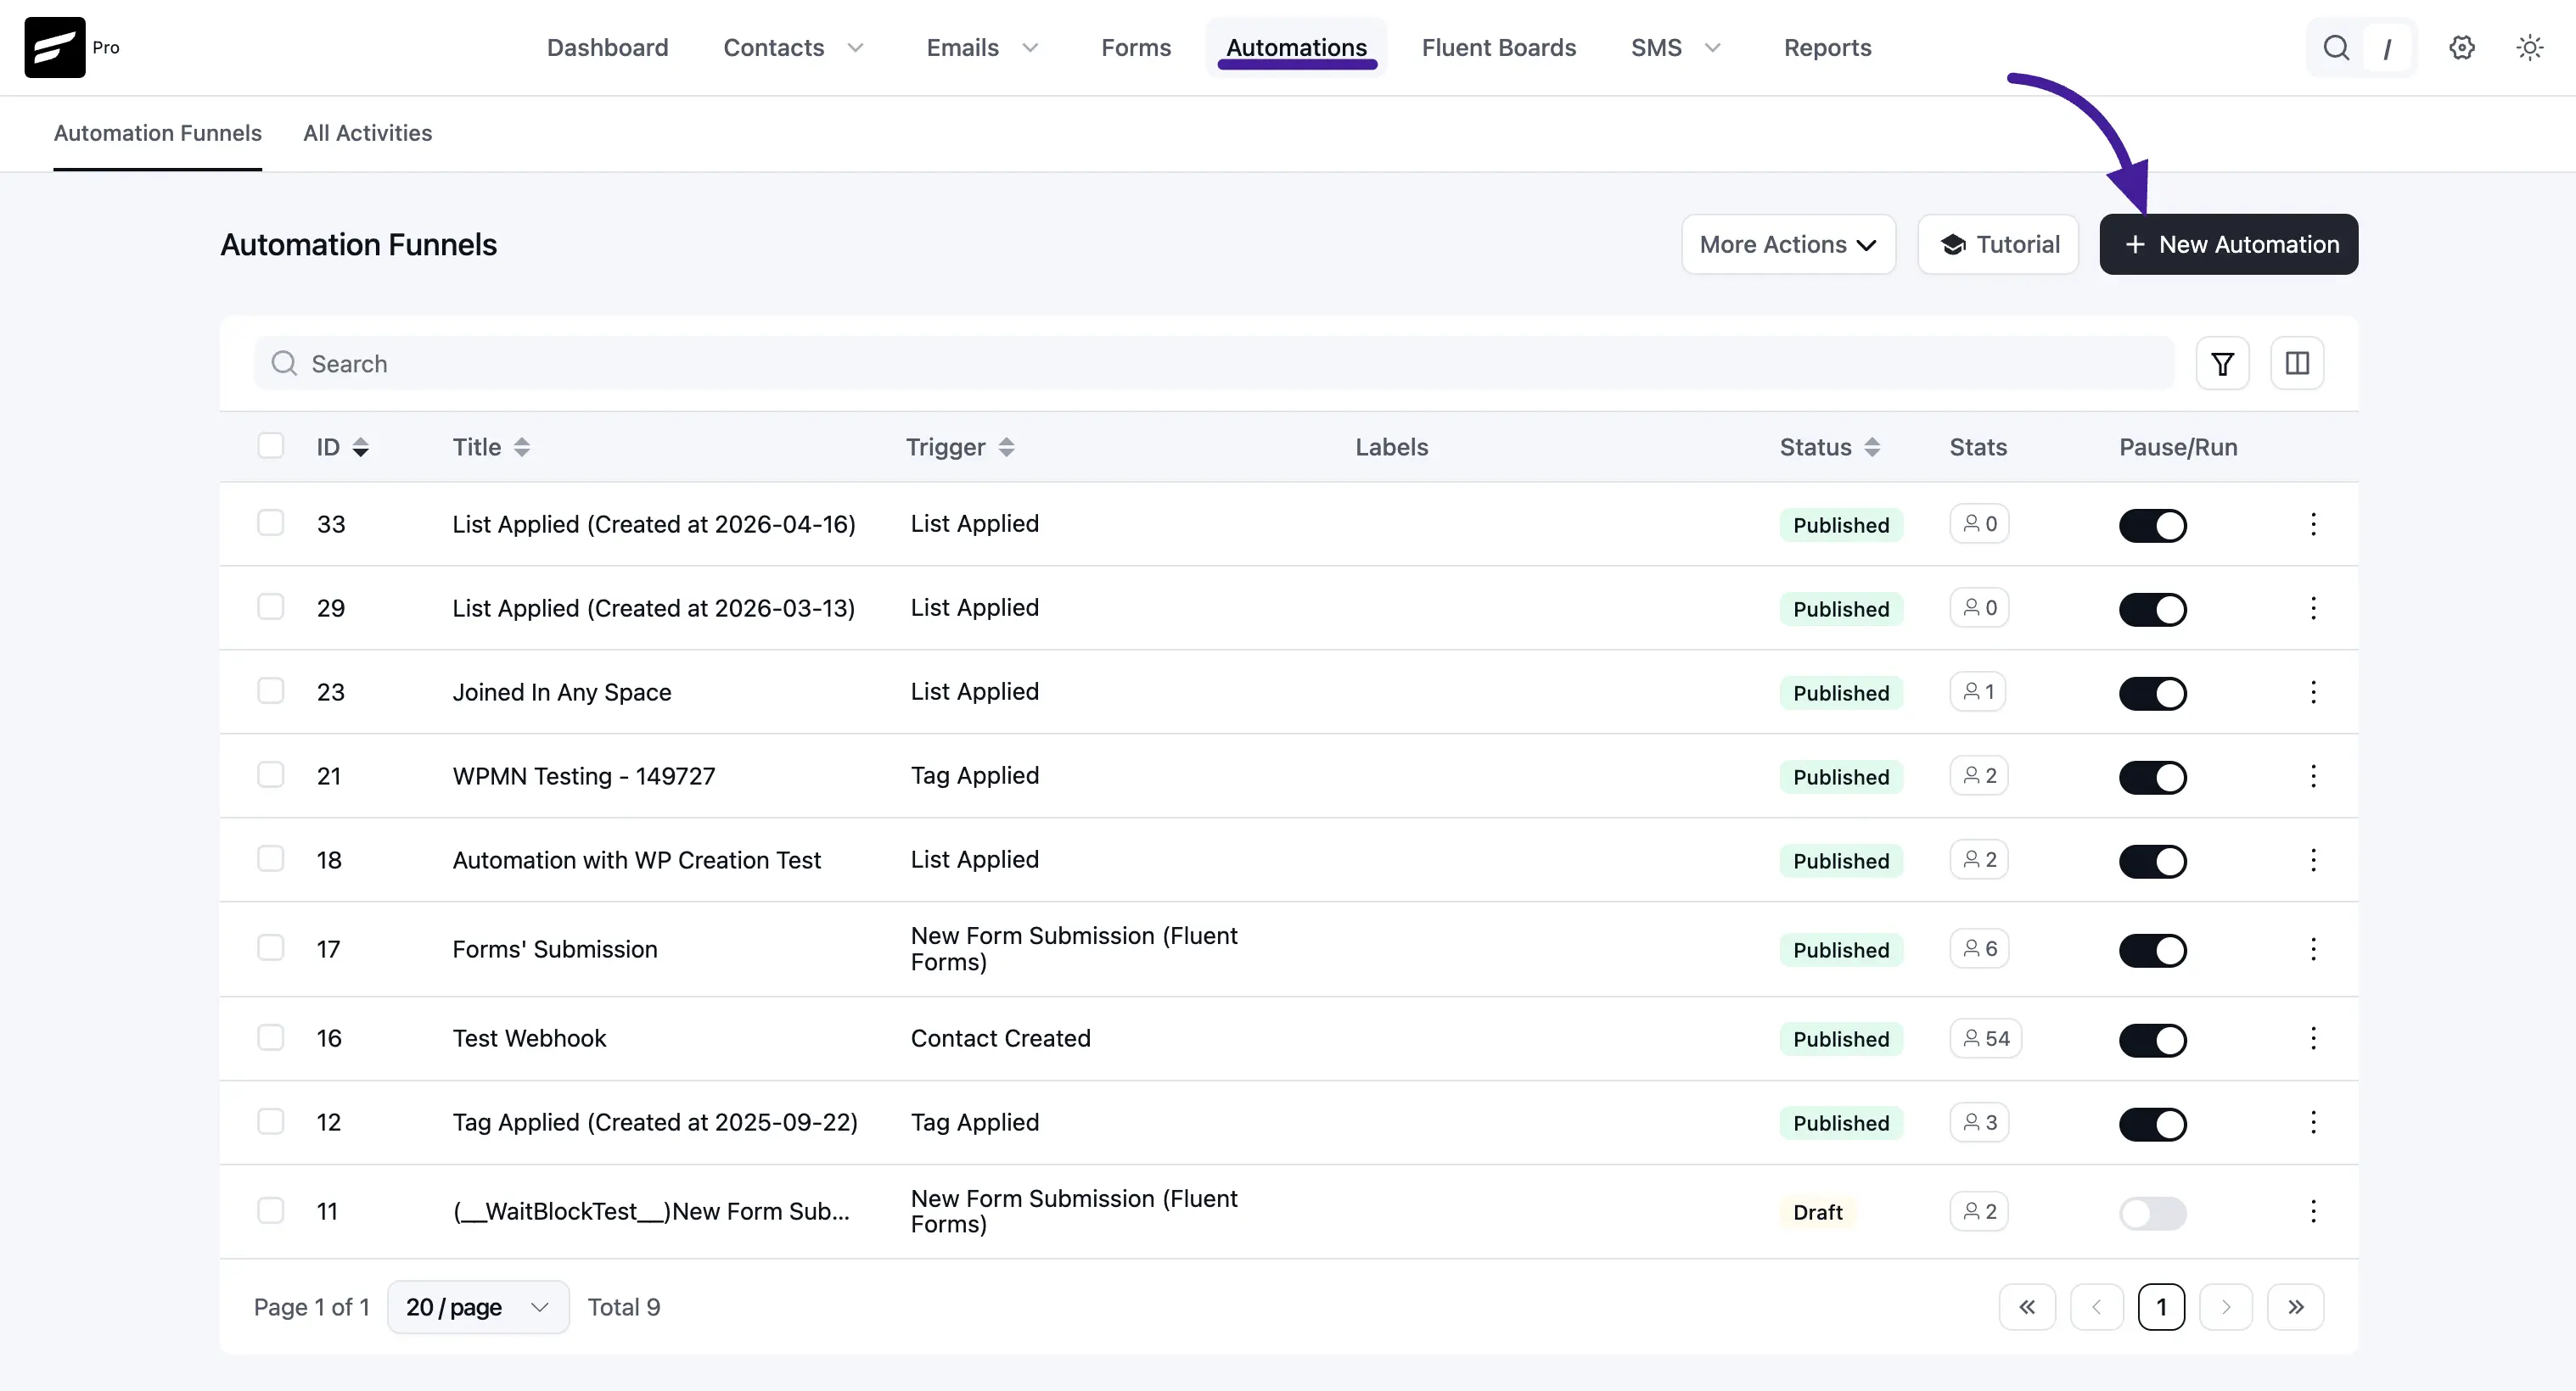Click the FluentCRM logo icon
The height and width of the screenshot is (1391, 2576).
[x=55, y=47]
